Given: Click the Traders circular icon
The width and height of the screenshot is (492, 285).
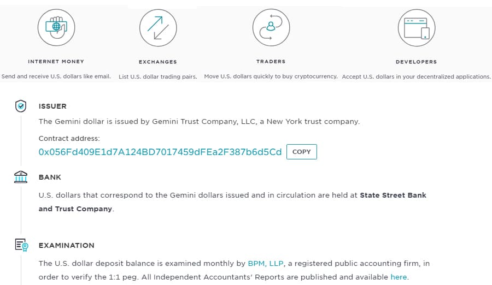Looking at the screenshot, I should (271, 27).
